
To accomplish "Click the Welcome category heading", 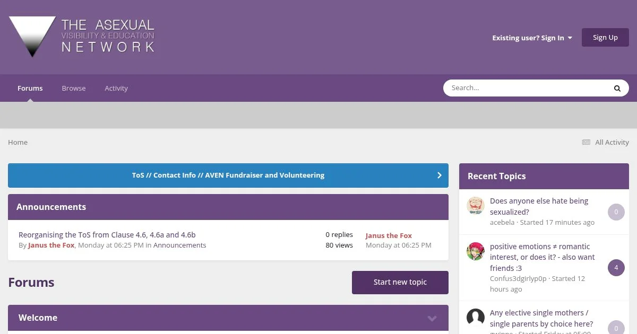I will (x=38, y=318).
